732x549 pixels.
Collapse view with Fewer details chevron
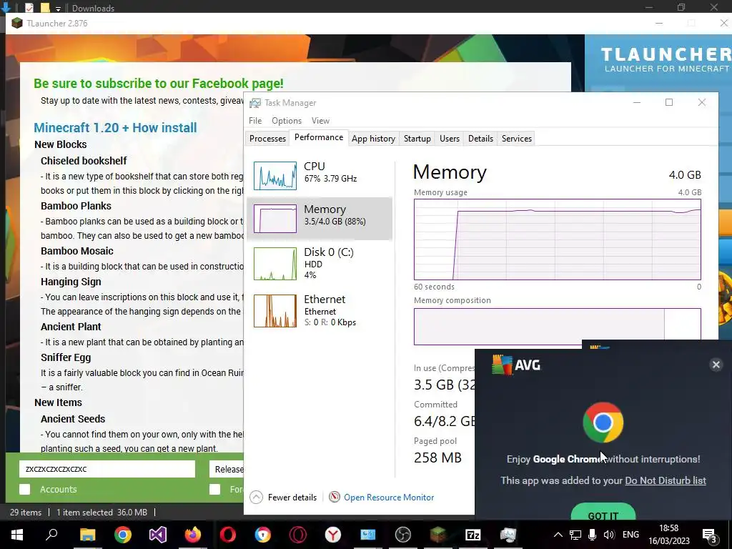[x=257, y=498]
